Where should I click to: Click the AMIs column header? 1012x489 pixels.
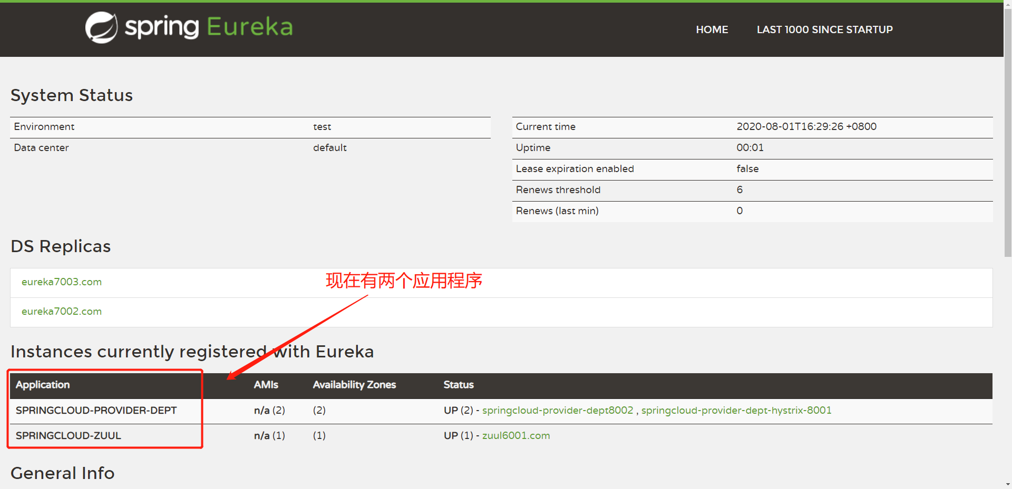(266, 385)
